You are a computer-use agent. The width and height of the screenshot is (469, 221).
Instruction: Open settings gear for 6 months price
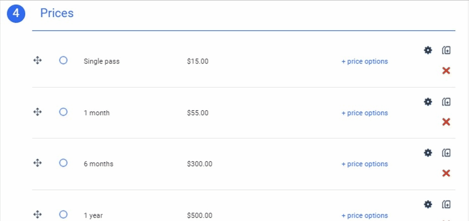(x=428, y=153)
